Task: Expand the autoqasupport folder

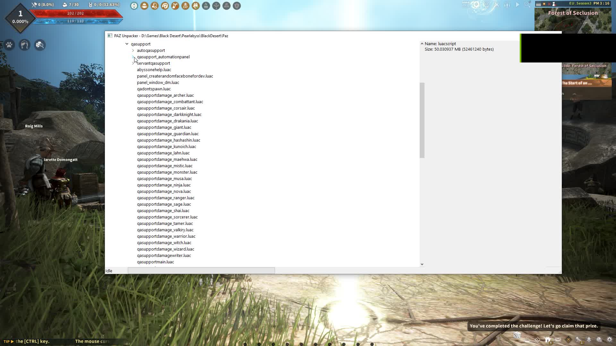Action: (x=133, y=50)
